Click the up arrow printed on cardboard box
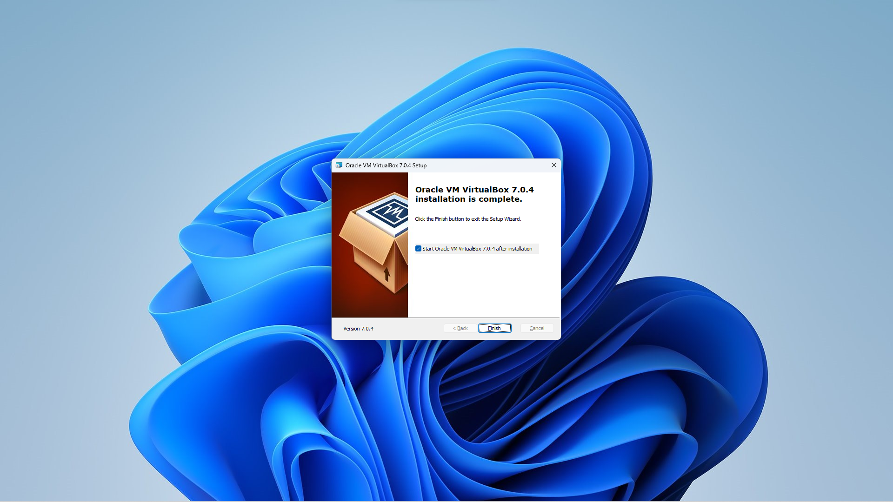Image resolution: width=893 pixels, height=502 pixels. pos(387,274)
